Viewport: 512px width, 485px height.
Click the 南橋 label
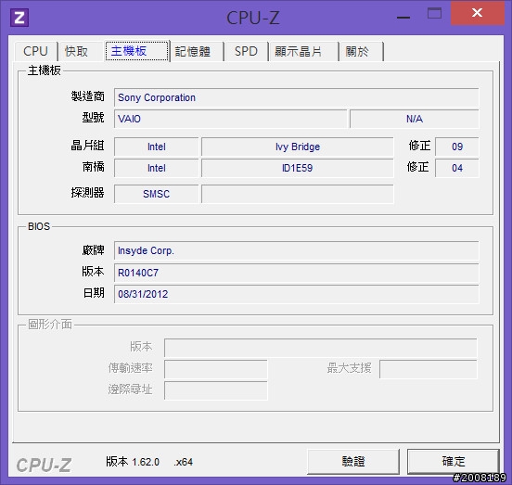click(93, 167)
